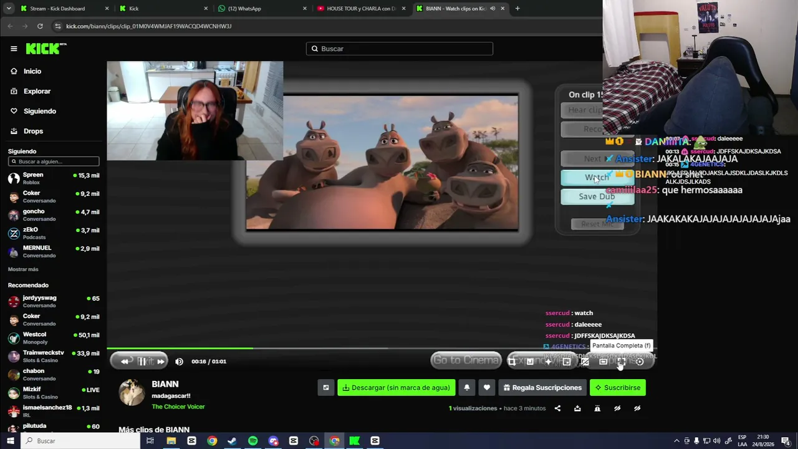Open File Explorer from the taskbar

click(171, 441)
